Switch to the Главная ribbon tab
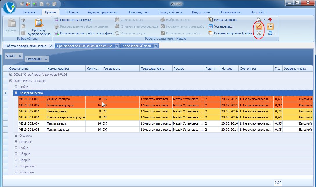Screen dimensions: 316x187 click(x=29, y=12)
